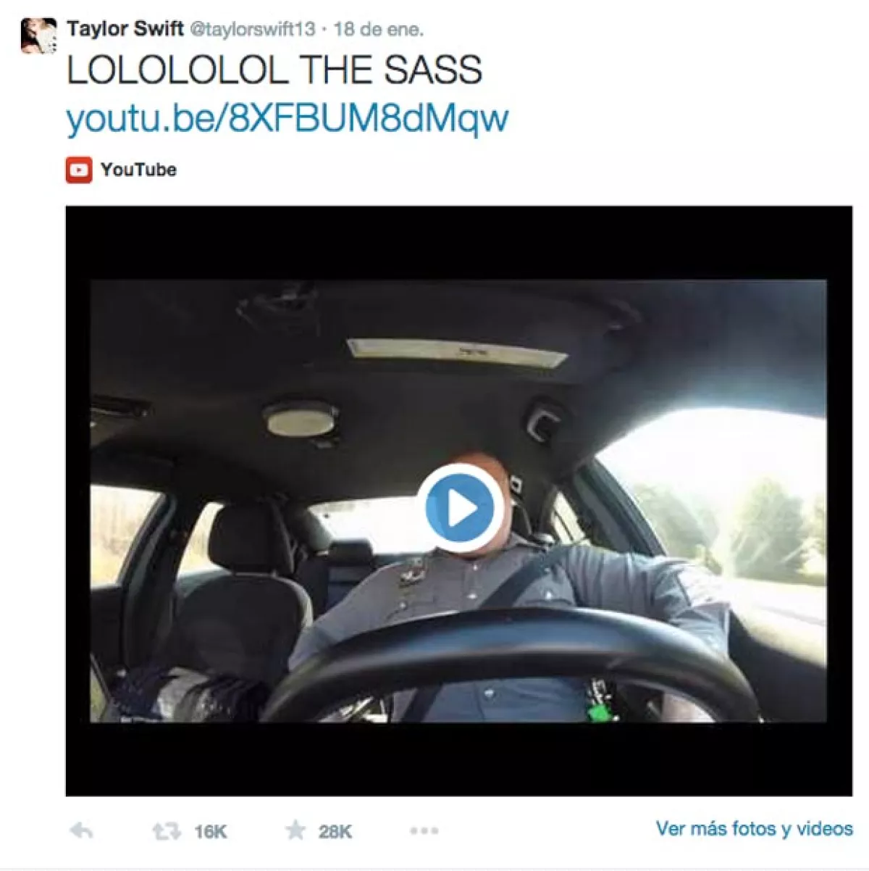Click Ver más fotos y videos
869x871 pixels.
(x=754, y=828)
